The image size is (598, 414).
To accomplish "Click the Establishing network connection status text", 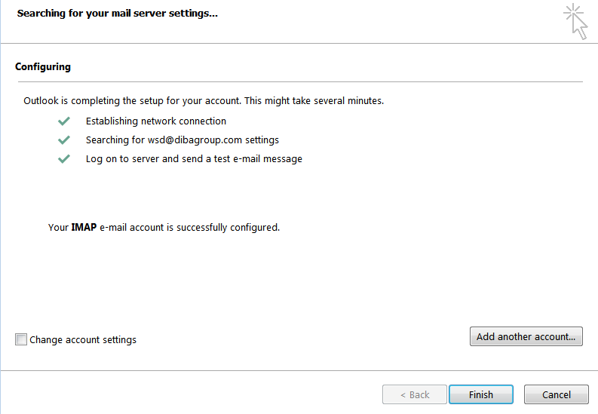I will 156,121.
